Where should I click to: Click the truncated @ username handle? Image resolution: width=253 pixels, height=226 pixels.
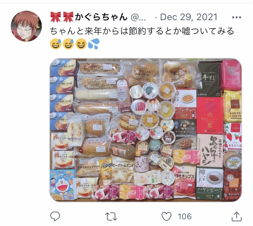point(138,17)
